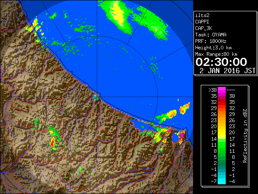Click the '---' legend label
Image resolution: width=258 pixels, height=194 pixels.
[231, 90]
